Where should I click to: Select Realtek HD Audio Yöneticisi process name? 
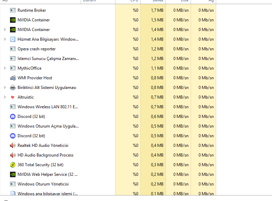[43, 145]
